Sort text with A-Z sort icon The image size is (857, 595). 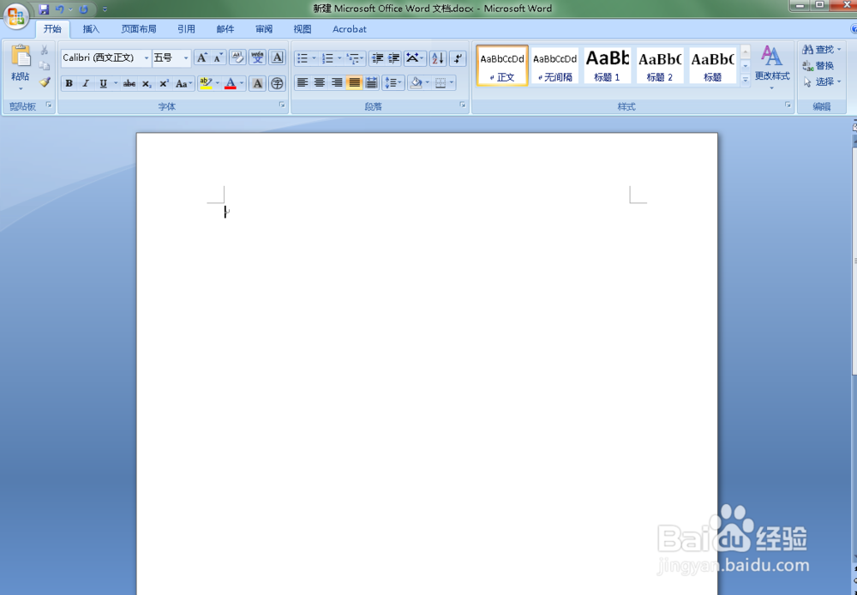coord(437,57)
